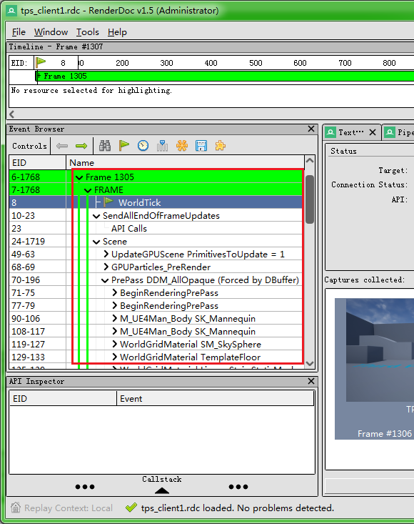Click Event Browser scrollbar up arrow

(x=310, y=161)
